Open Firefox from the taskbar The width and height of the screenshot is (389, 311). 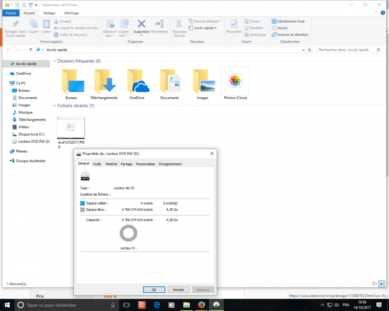pyautogui.click(x=201, y=305)
